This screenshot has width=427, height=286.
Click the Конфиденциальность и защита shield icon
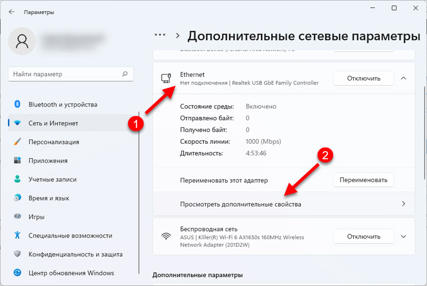[x=17, y=254]
